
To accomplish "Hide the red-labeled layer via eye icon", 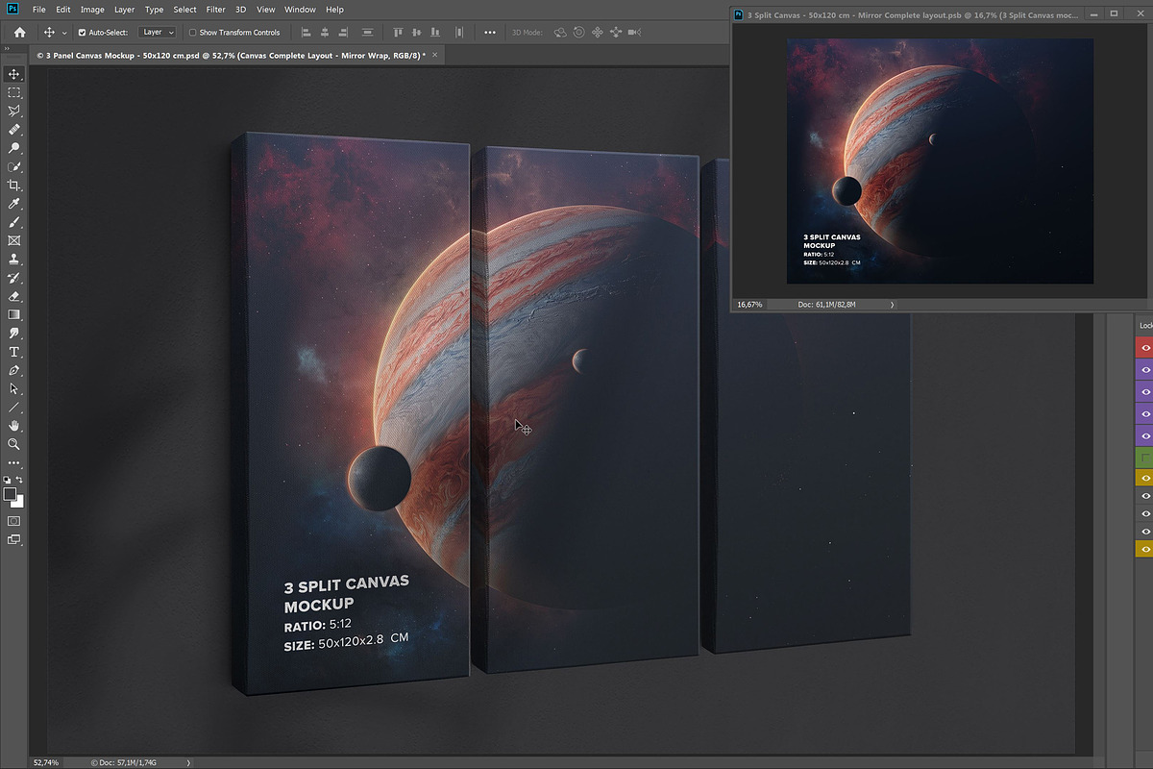I will [x=1144, y=348].
